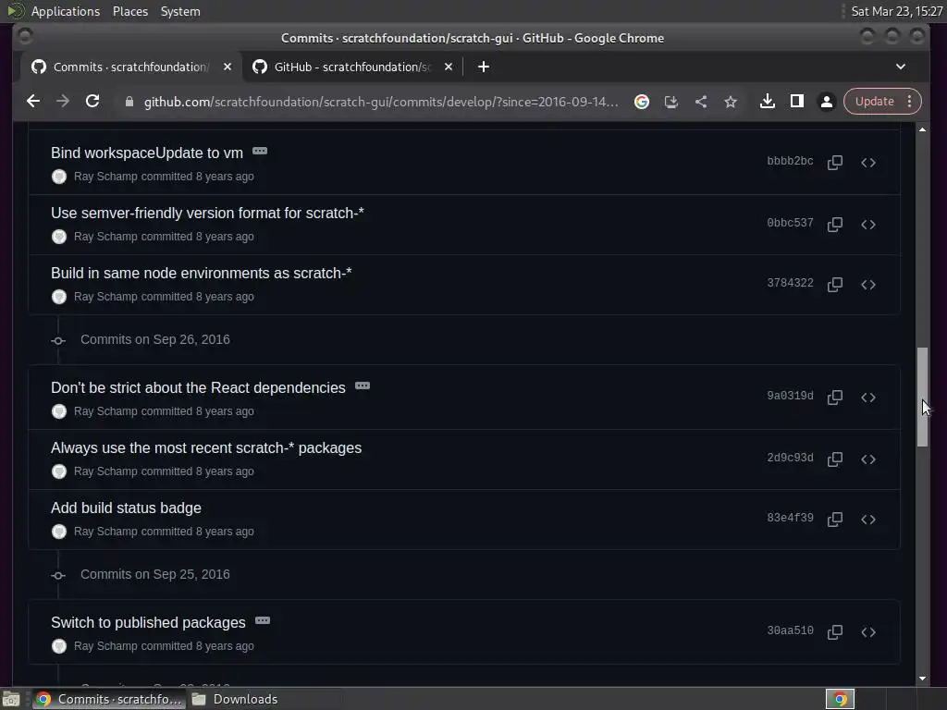Open Chrome downloads icon
The image size is (947, 710).
(767, 102)
